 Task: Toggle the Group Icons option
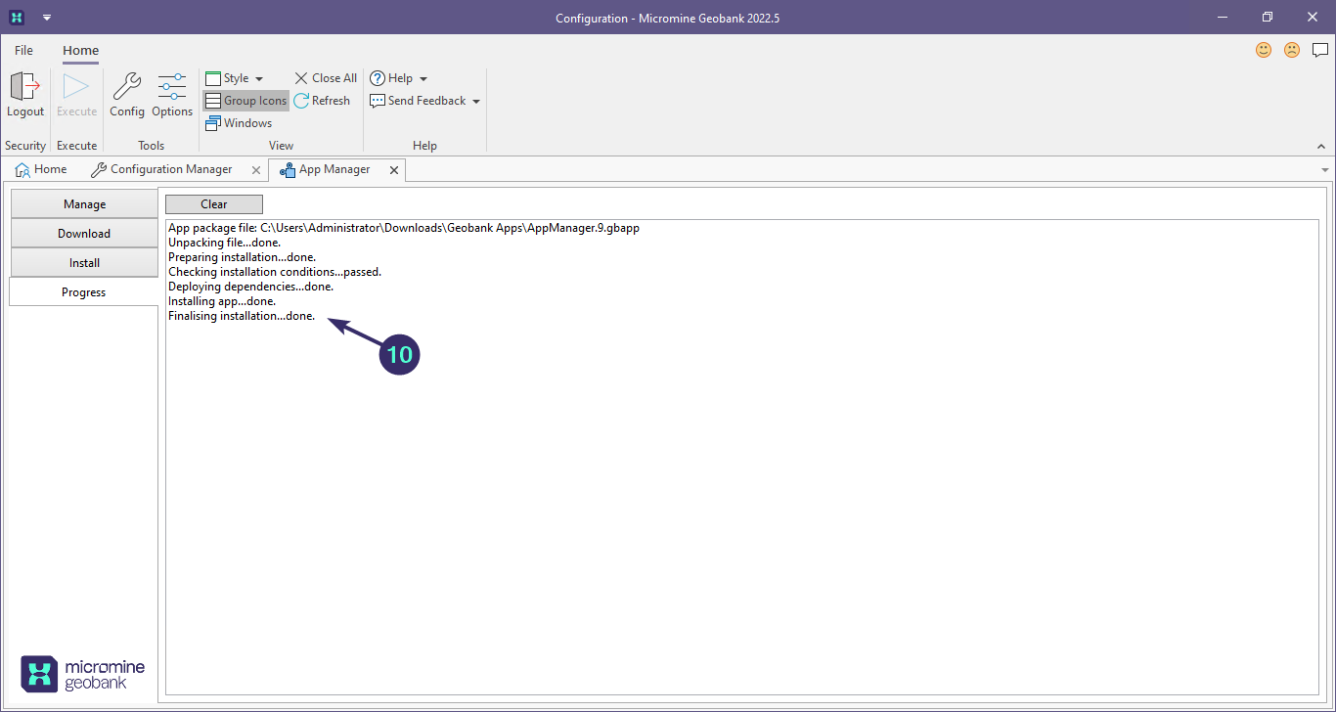(x=245, y=101)
